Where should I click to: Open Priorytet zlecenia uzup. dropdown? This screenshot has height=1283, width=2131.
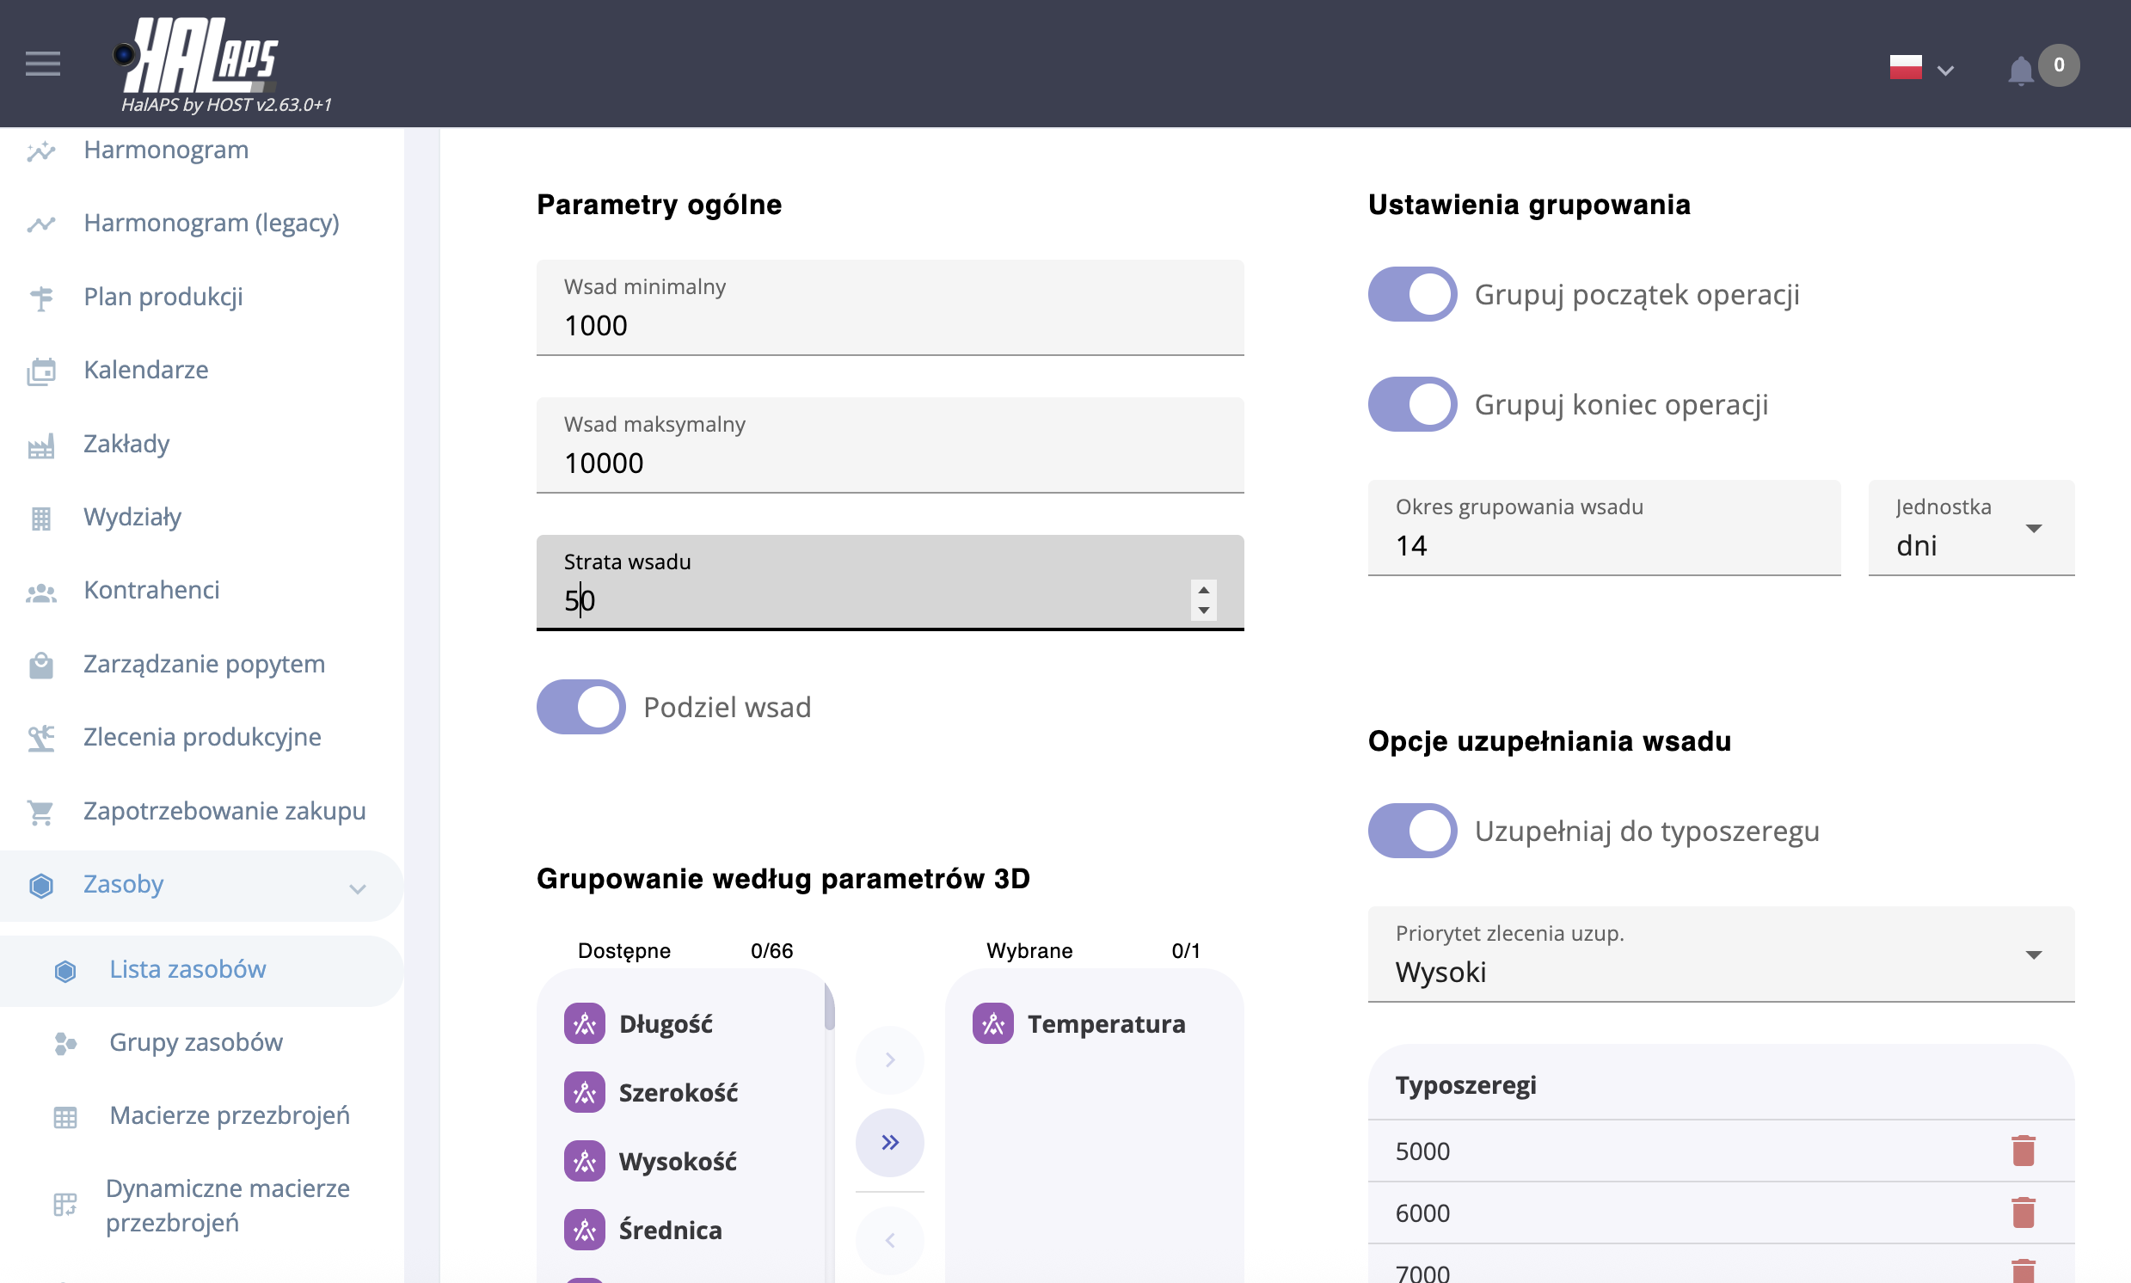1720,955
